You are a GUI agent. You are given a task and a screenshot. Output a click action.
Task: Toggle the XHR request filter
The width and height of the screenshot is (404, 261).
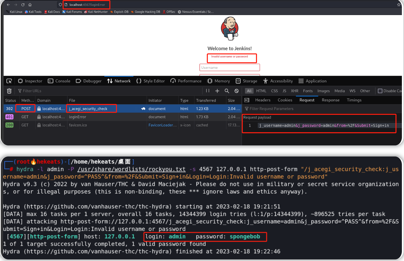point(295,91)
